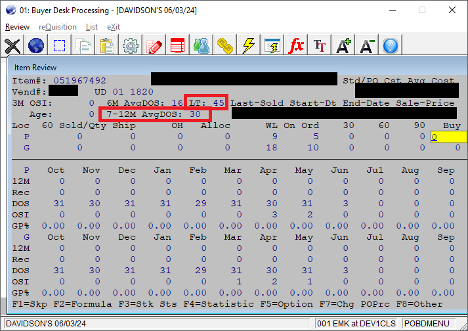Open the Review menu
The width and height of the screenshot is (468, 331).
(x=17, y=27)
